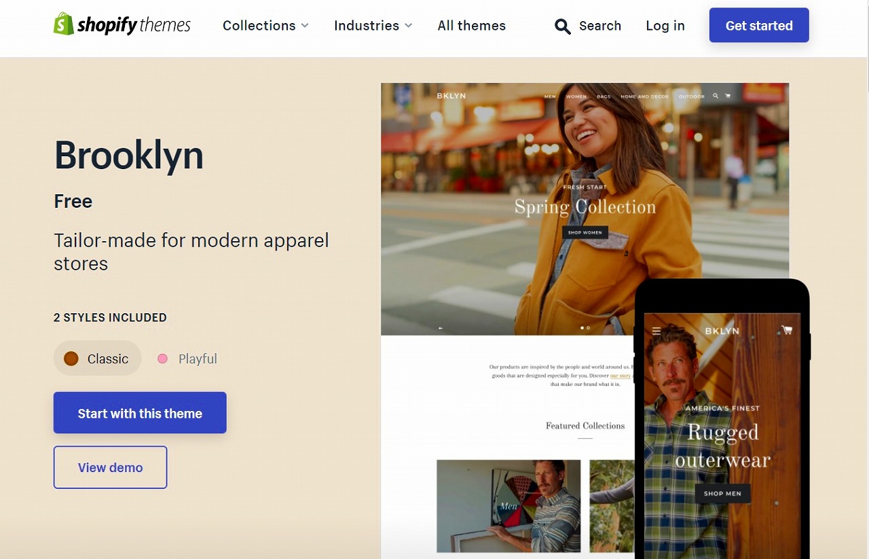Screen dimensions: 869x559
Task: Click left arrow on Spring Collection slideshow
Action: (441, 328)
